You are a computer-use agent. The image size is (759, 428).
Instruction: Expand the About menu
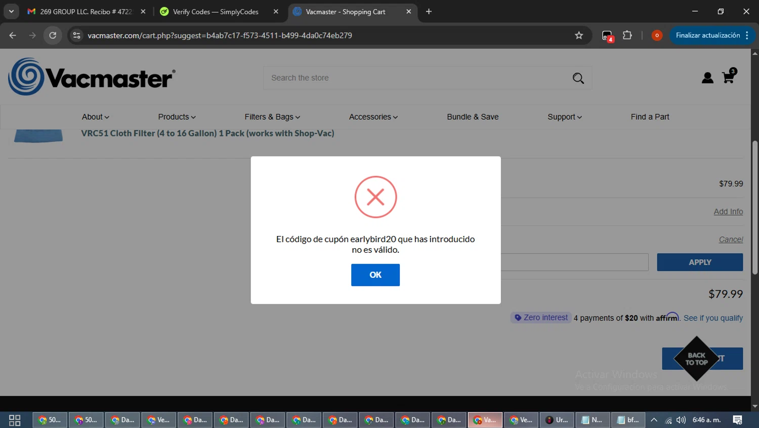(95, 117)
